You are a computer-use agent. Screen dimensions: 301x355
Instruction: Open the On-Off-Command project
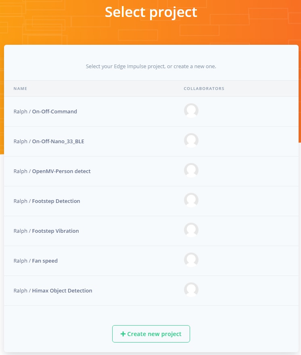(54, 112)
